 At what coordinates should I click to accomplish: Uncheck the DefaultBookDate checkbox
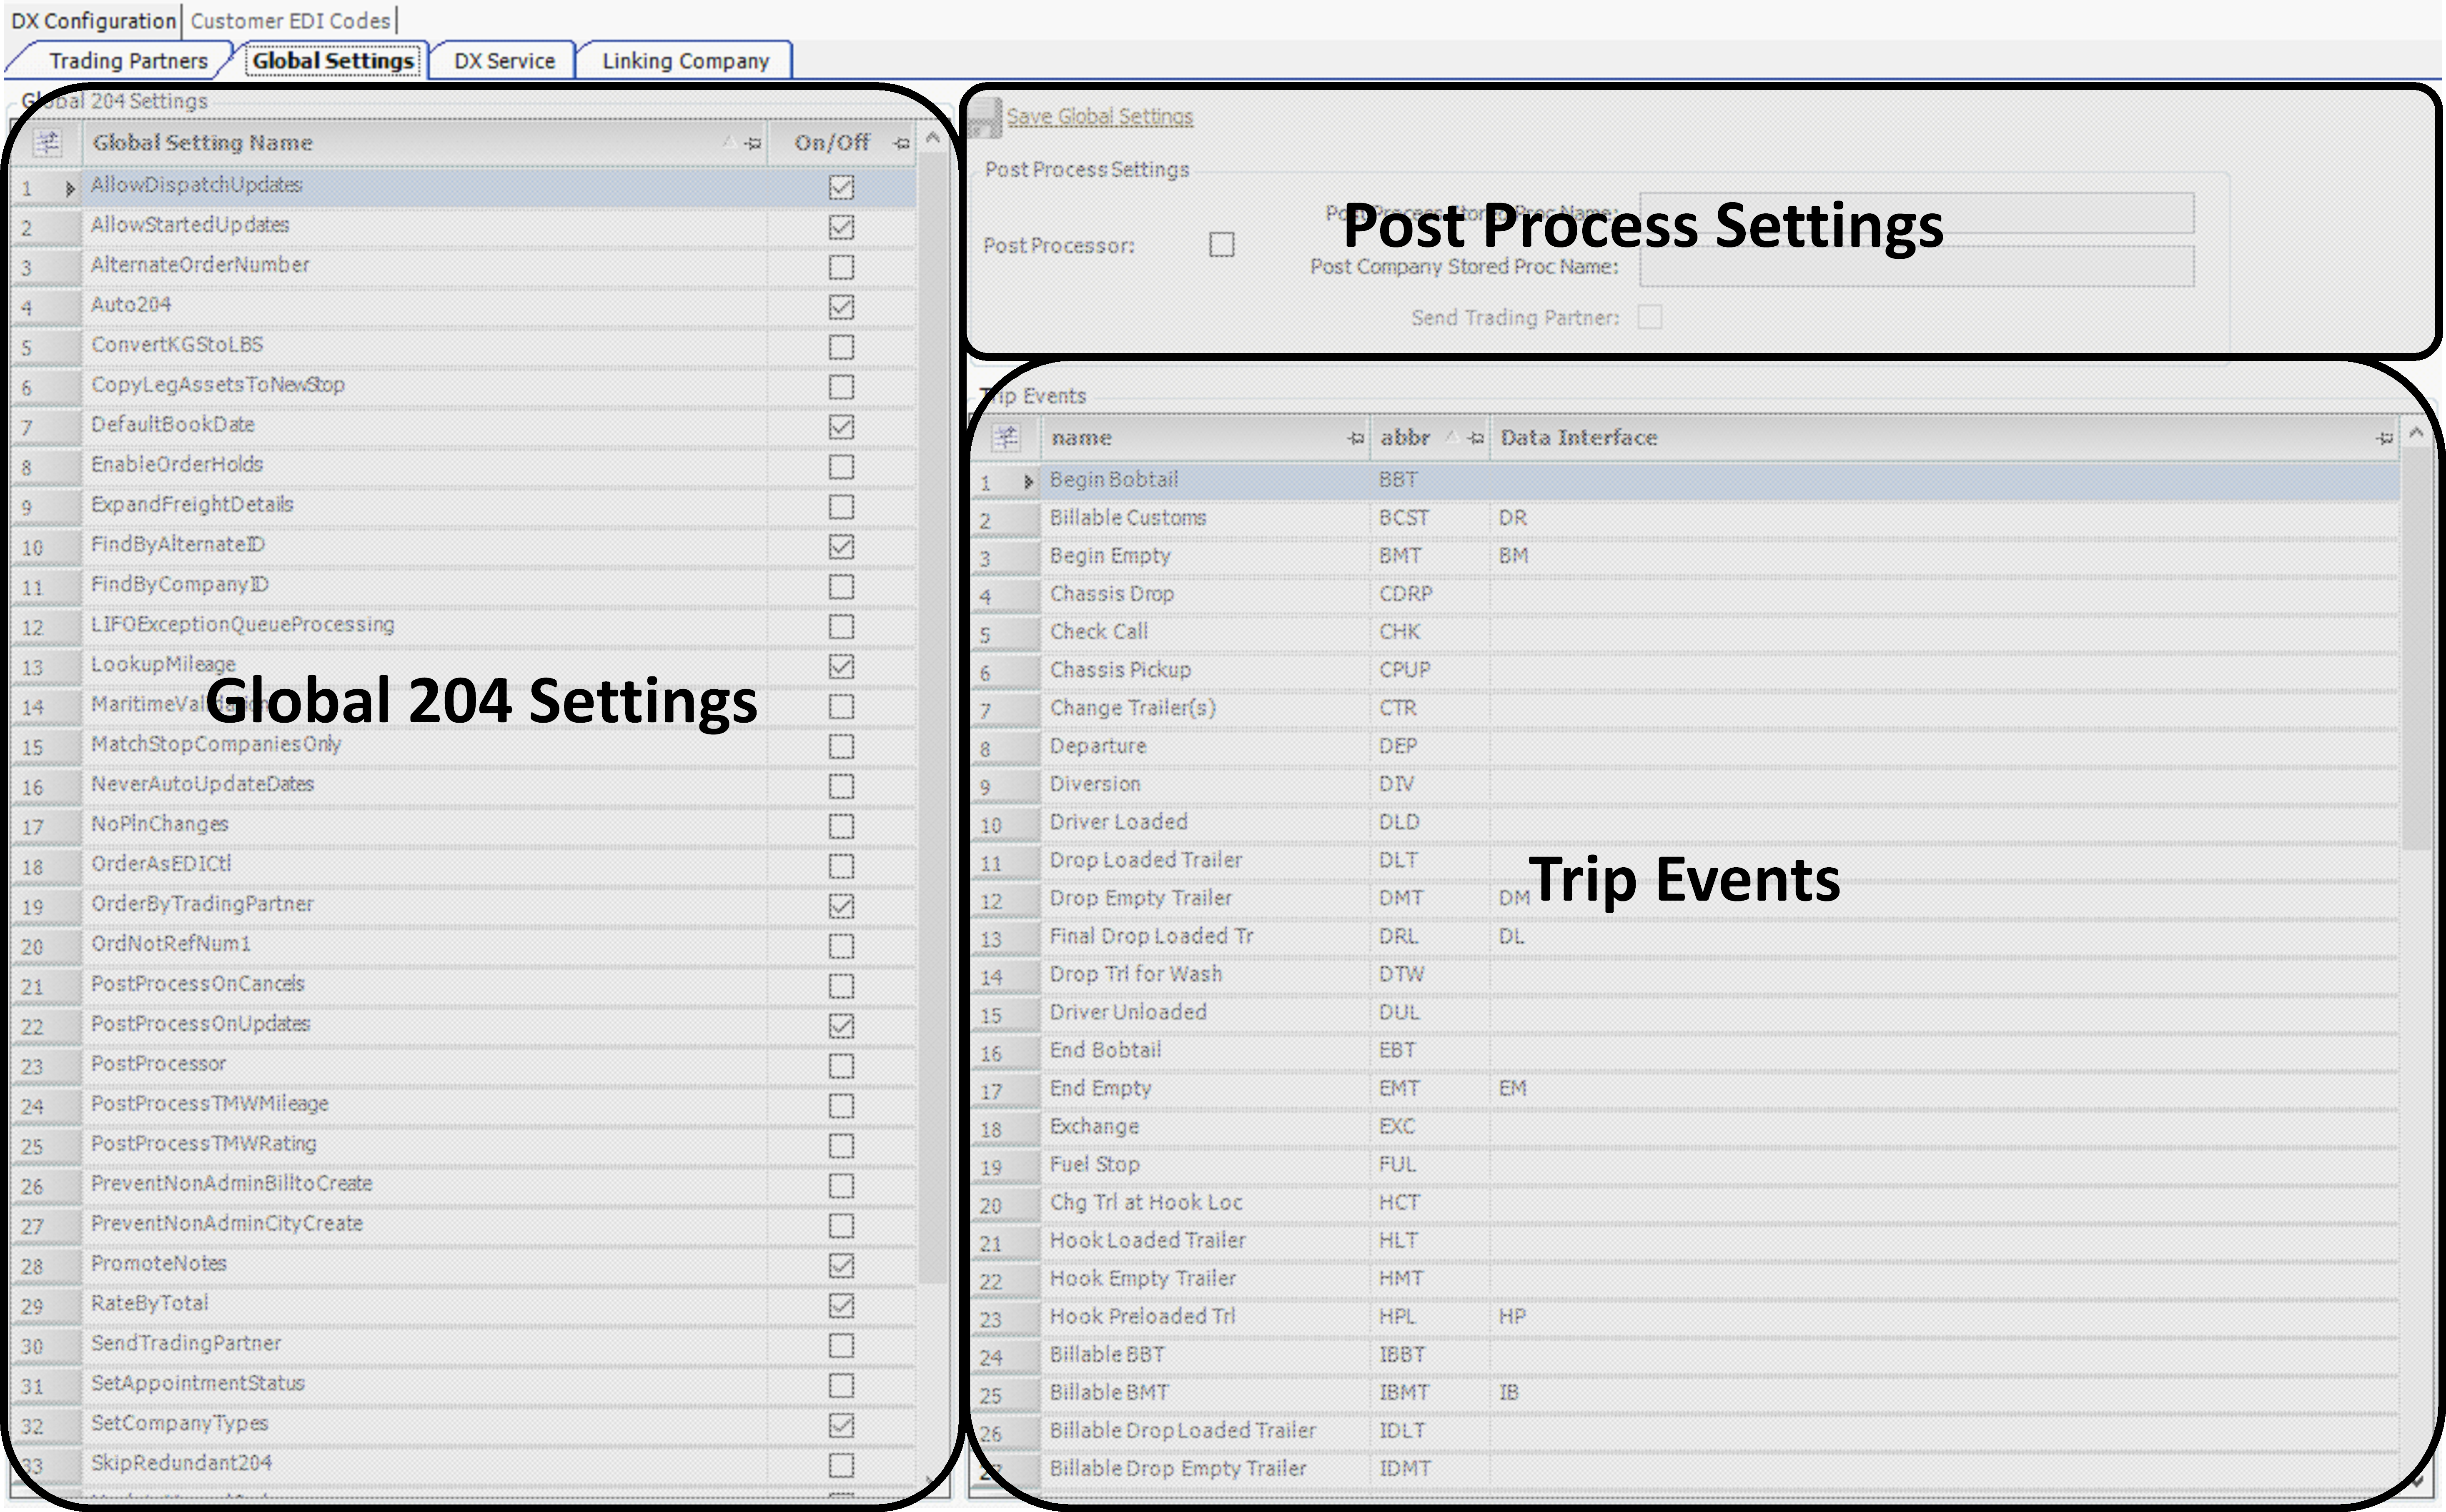coord(841,427)
